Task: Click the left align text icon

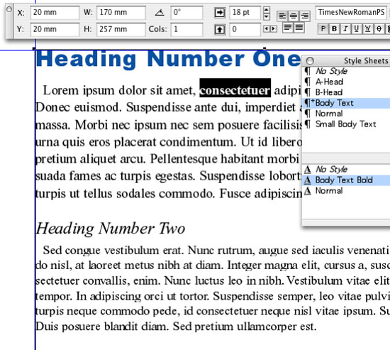Action: pos(282,16)
